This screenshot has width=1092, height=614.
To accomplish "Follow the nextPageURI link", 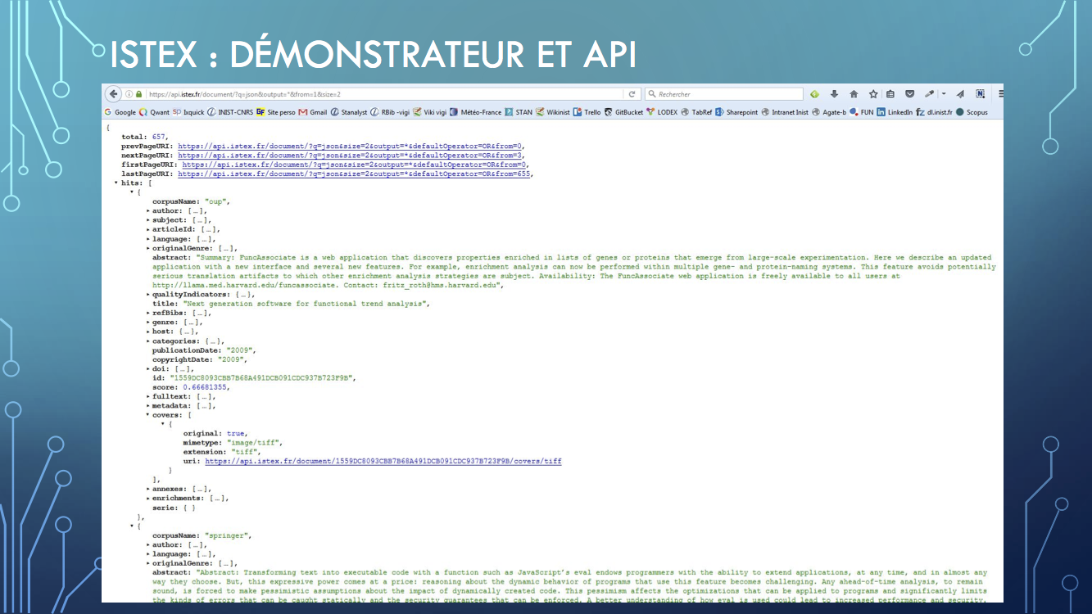I will pyautogui.click(x=350, y=155).
